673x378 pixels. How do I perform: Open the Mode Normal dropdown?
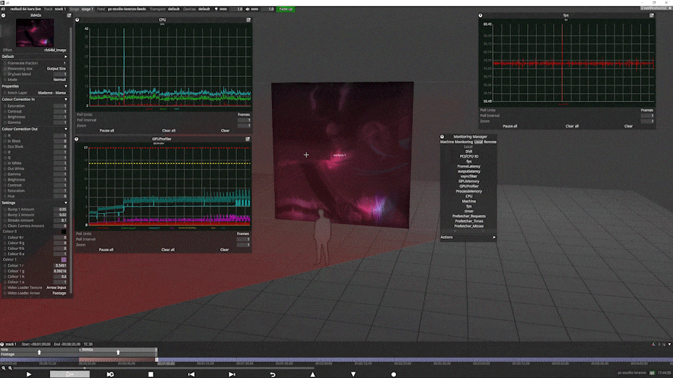(x=59, y=80)
